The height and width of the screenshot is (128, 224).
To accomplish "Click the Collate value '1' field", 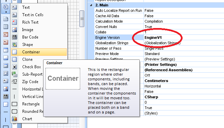I will [184, 32].
